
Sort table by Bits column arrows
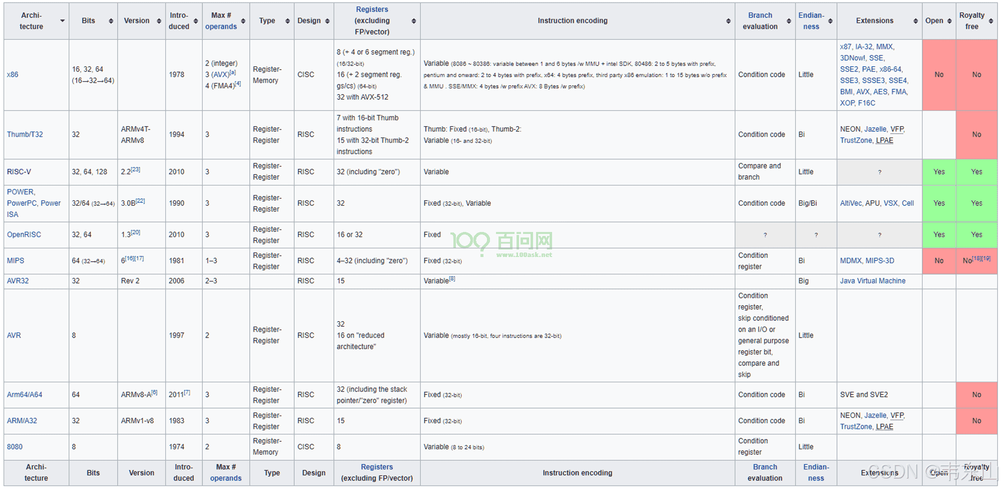pyautogui.click(x=111, y=21)
